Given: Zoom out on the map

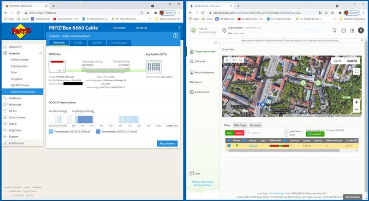Looking at the screenshot, I should (x=356, y=110).
